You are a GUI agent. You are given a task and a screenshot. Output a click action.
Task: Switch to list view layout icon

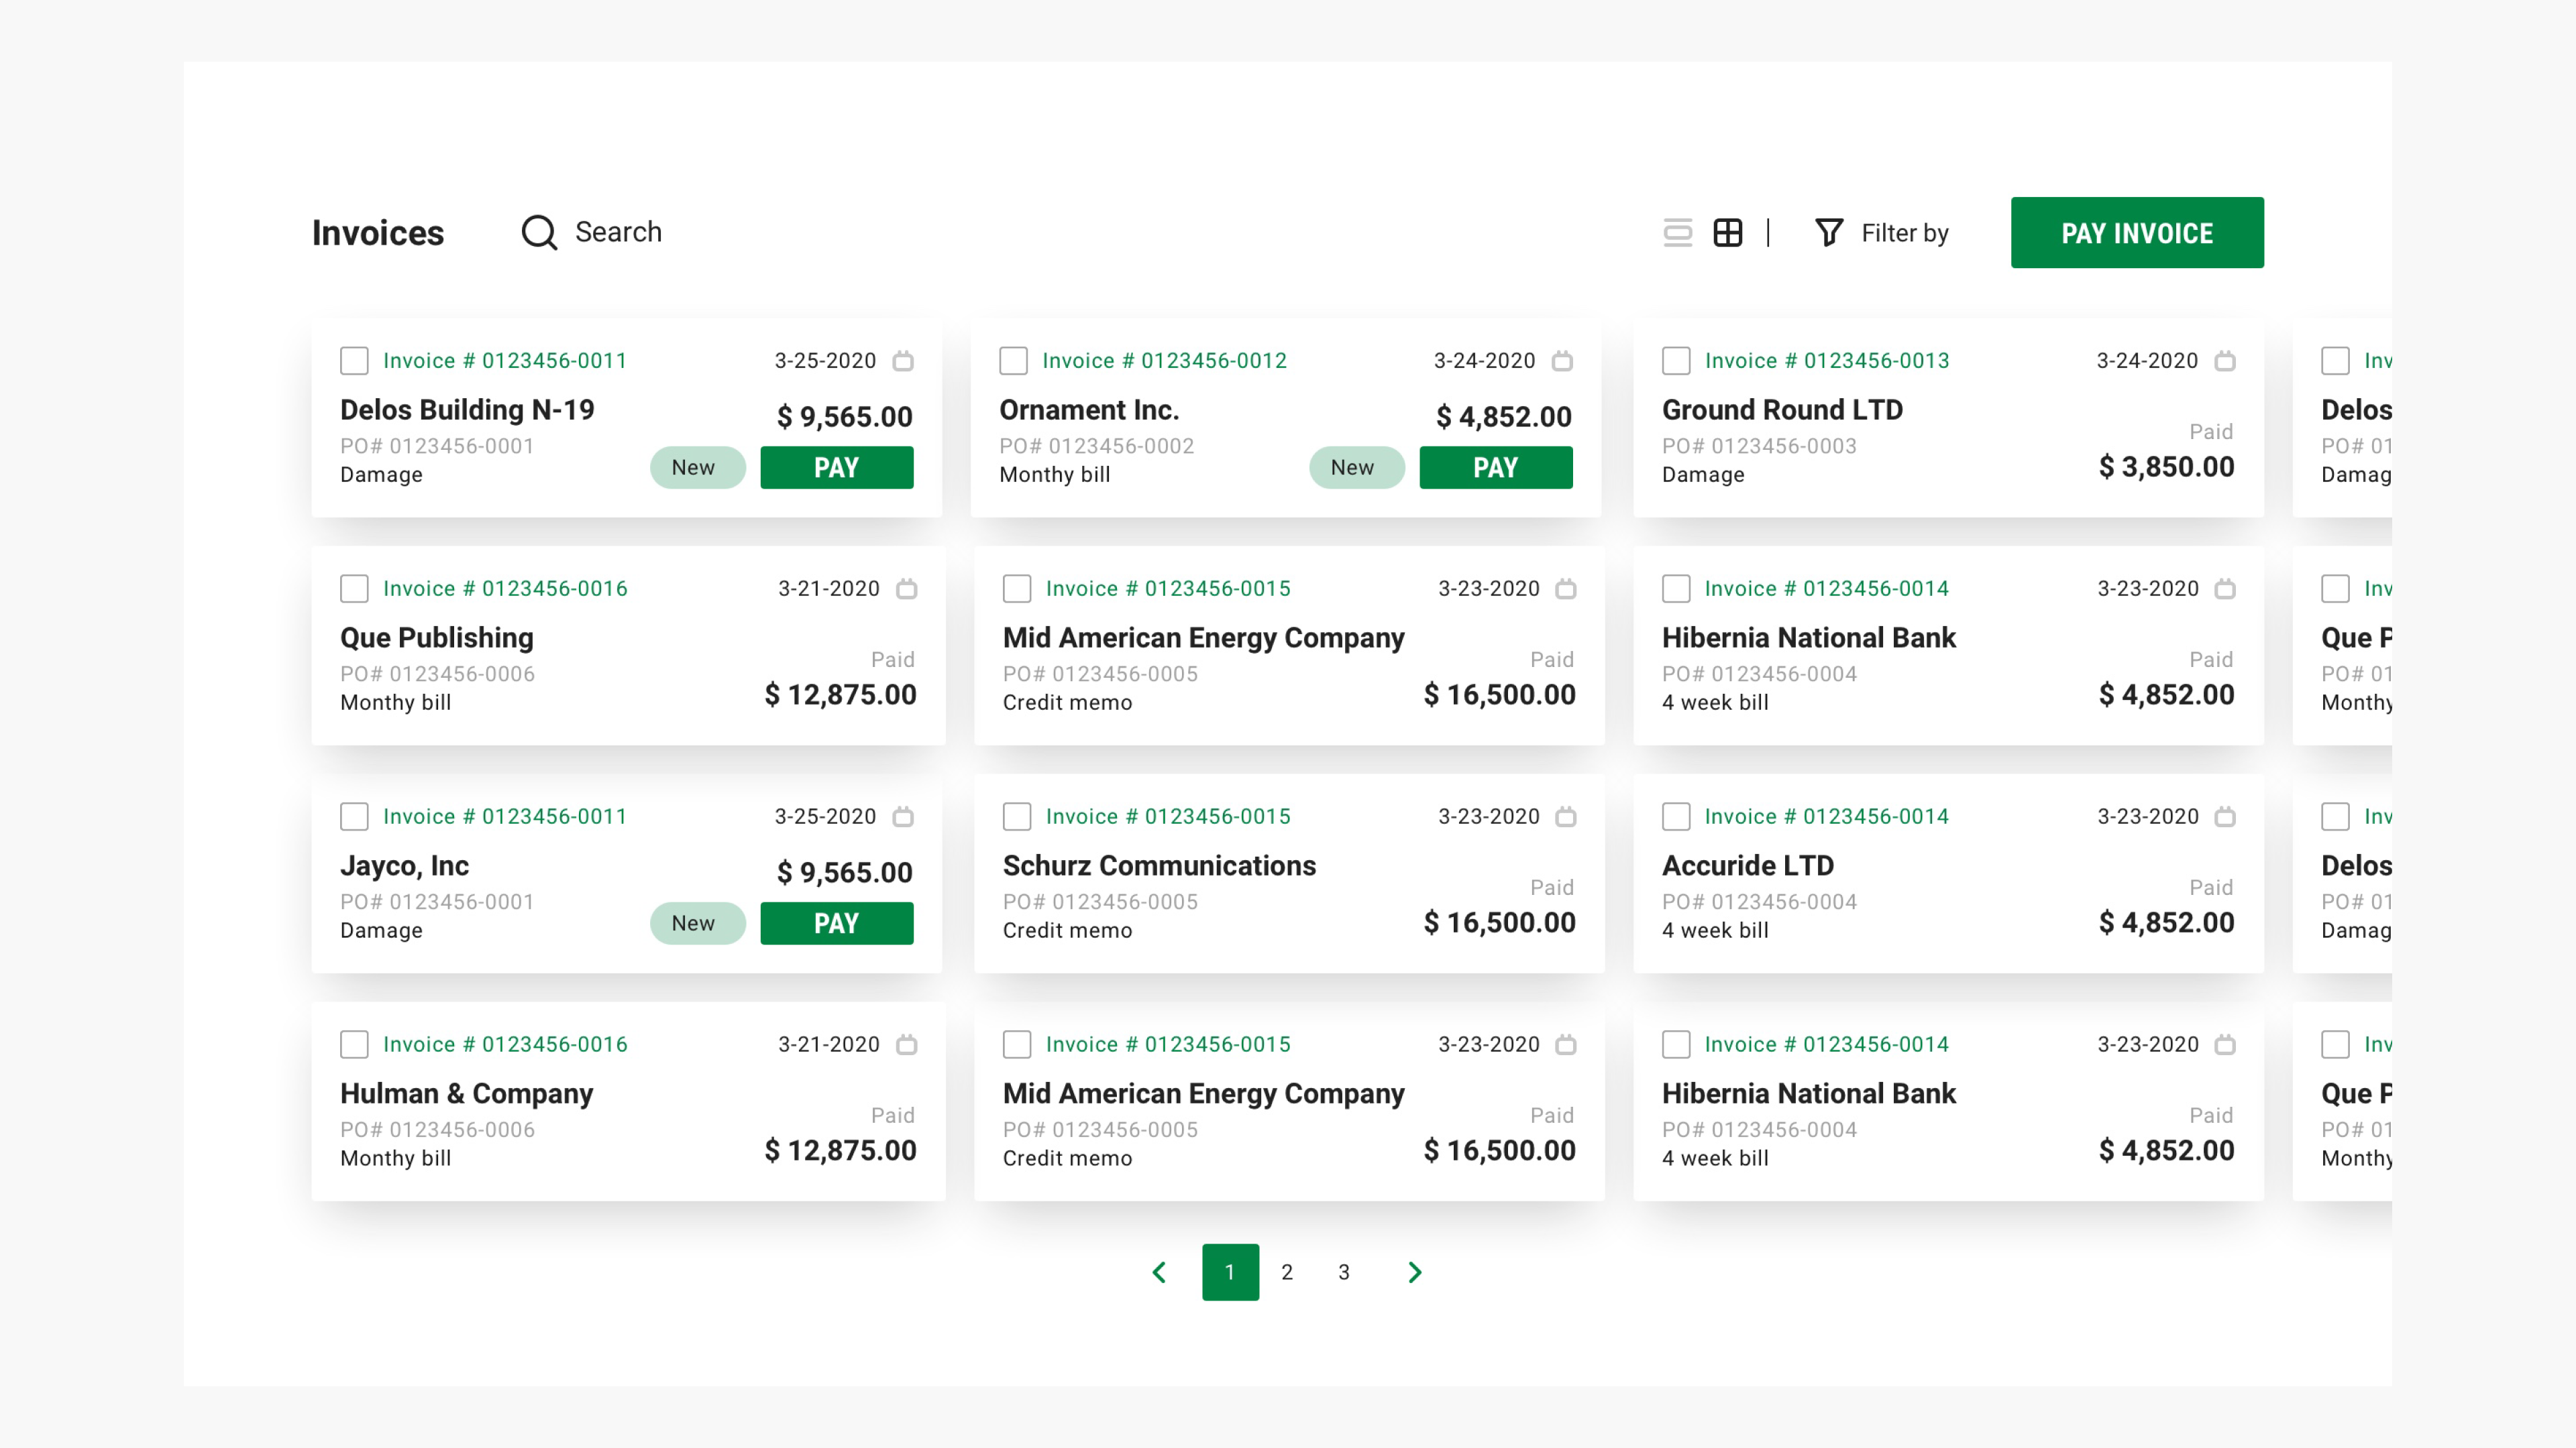(x=1677, y=233)
